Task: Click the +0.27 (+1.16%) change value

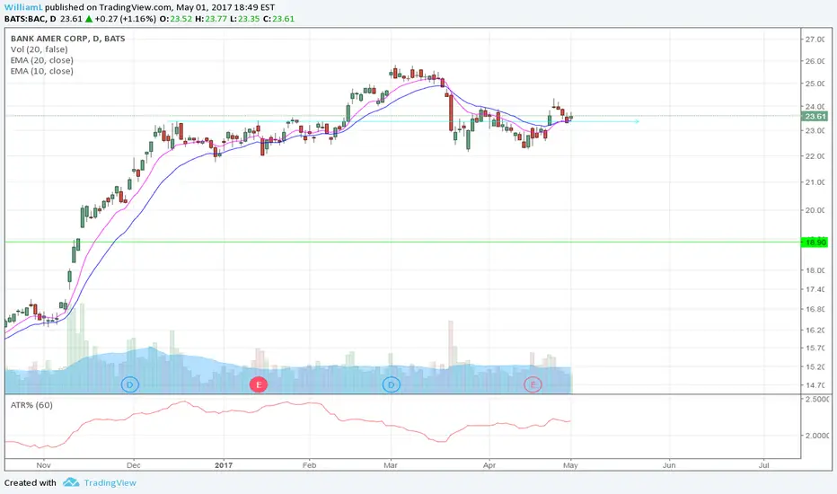Action: 126,19
